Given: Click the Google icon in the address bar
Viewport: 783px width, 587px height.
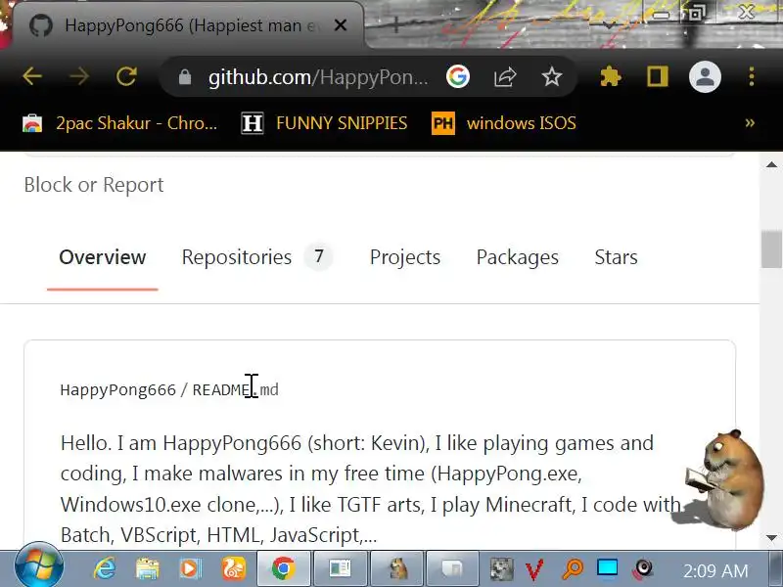Looking at the screenshot, I should point(458,77).
